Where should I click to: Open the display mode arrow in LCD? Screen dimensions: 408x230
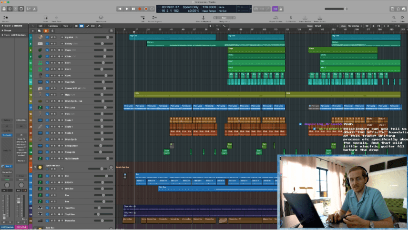(250, 9)
